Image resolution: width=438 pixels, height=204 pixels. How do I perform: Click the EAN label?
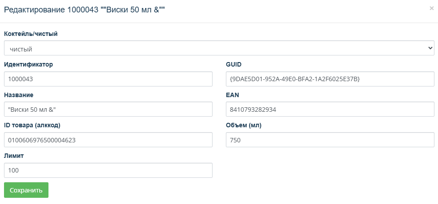pos(233,95)
